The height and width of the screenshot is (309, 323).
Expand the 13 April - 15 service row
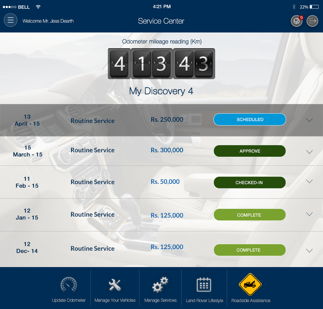pyautogui.click(x=309, y=120)
